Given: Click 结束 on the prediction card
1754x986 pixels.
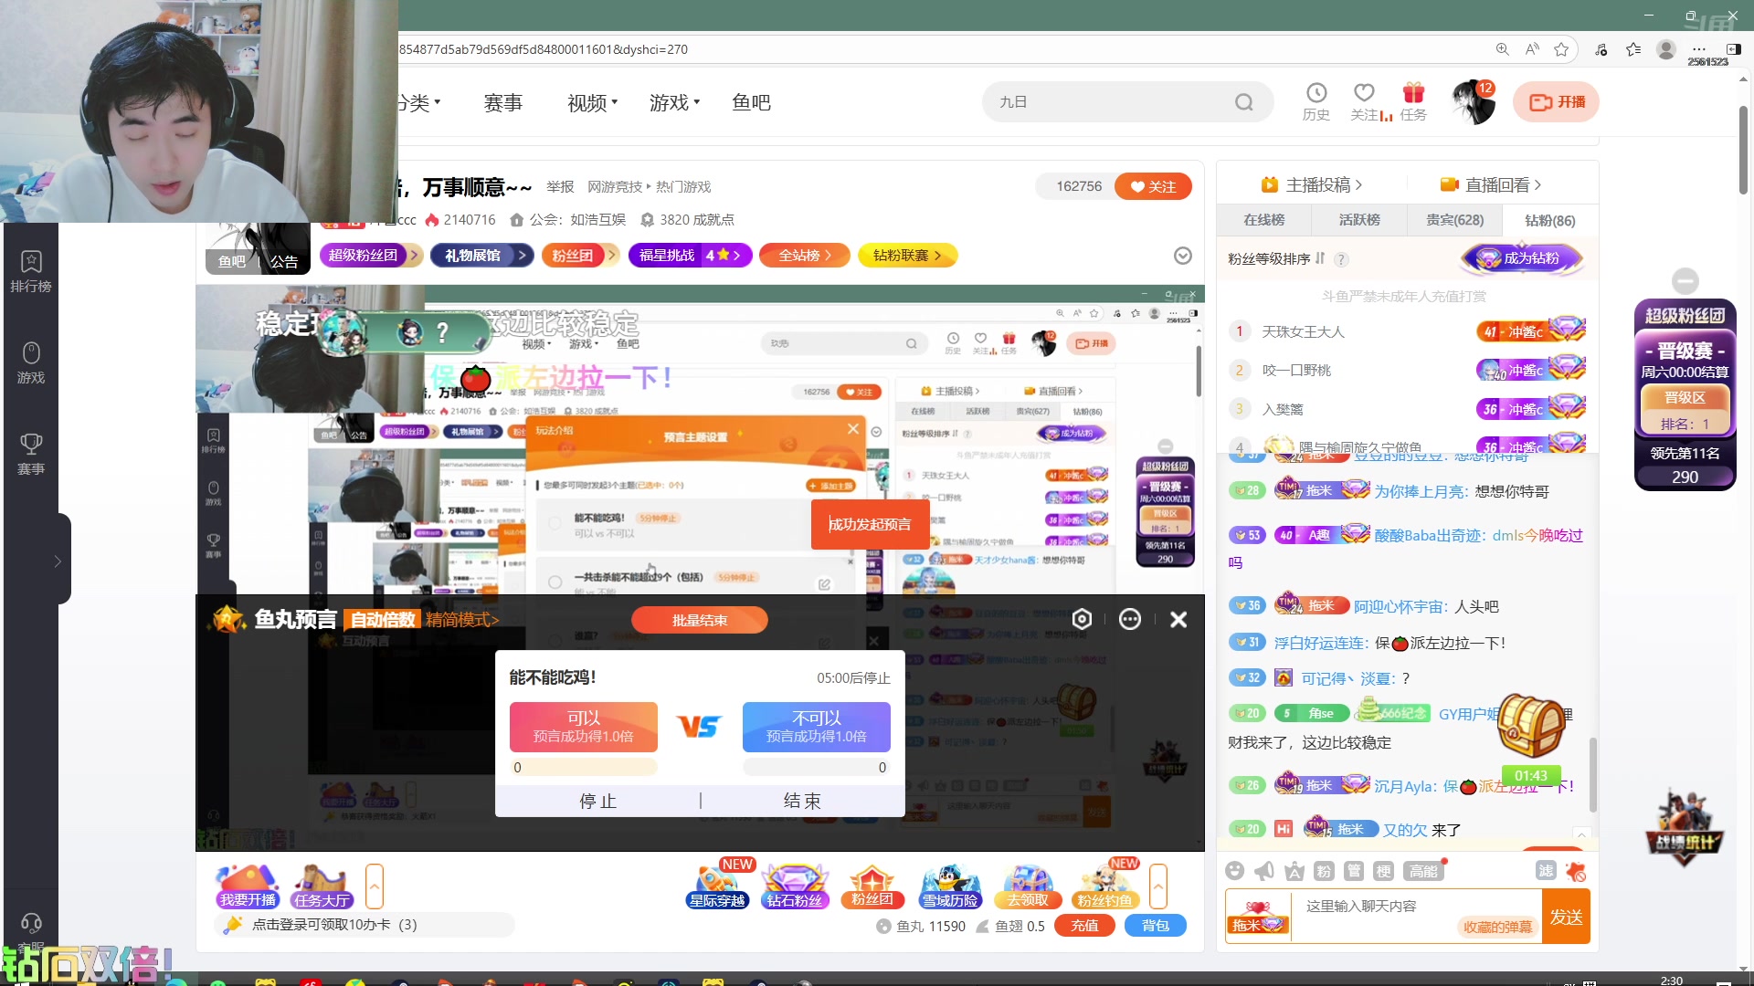Looking at the screenshot, I should 803,801.
